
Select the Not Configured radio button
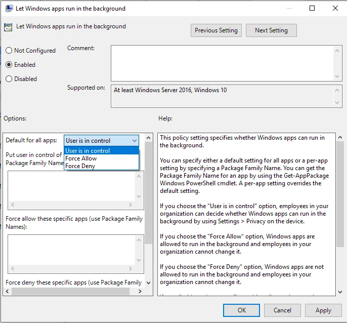click(x=9, y=51)
